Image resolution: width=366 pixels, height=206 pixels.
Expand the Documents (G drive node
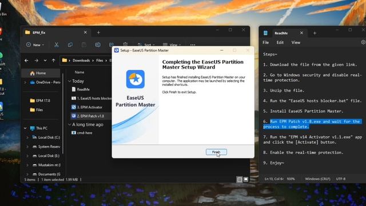click(27, 174)
